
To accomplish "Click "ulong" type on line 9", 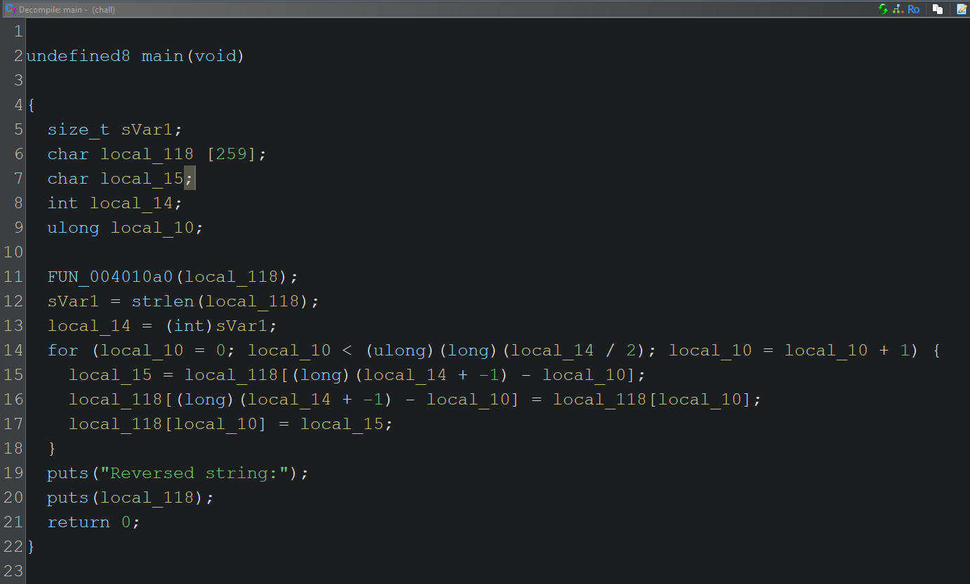I will tap(73, 228).
